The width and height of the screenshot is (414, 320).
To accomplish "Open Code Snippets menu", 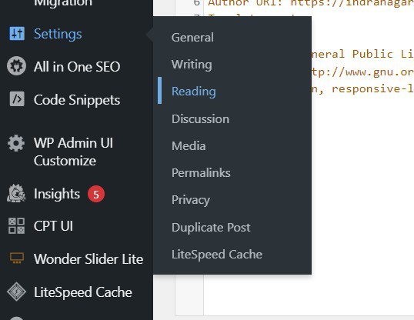I will click(x=76, y=99).
